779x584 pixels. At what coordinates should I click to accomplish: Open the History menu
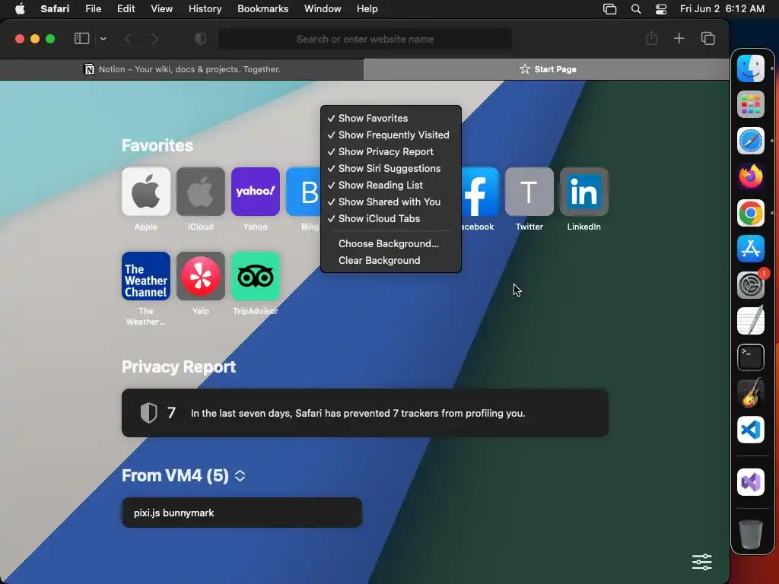[205, 9]
